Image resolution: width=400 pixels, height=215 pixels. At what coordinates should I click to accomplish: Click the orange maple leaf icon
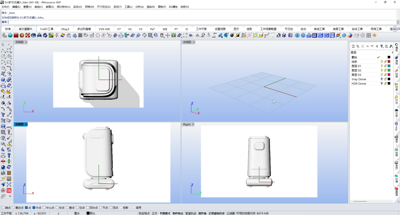point(374,36)
